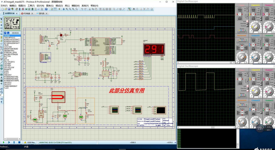The image size is (275, 150).
Task: Rotate clockwise with the left-panel icon
Action: click(x=1, y=89)
